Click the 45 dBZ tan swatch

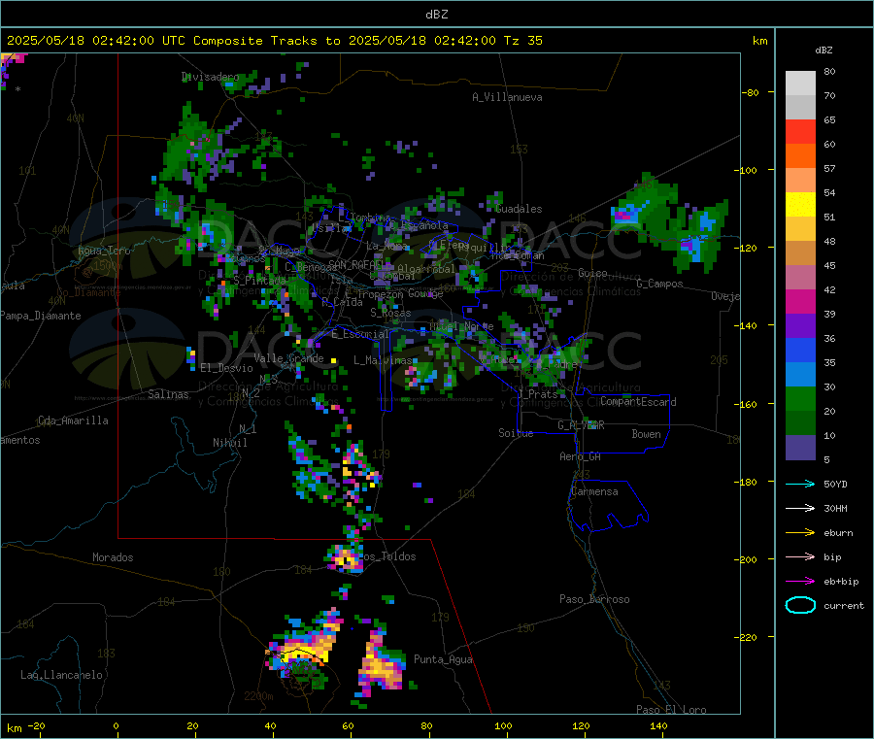coord(800,253)
